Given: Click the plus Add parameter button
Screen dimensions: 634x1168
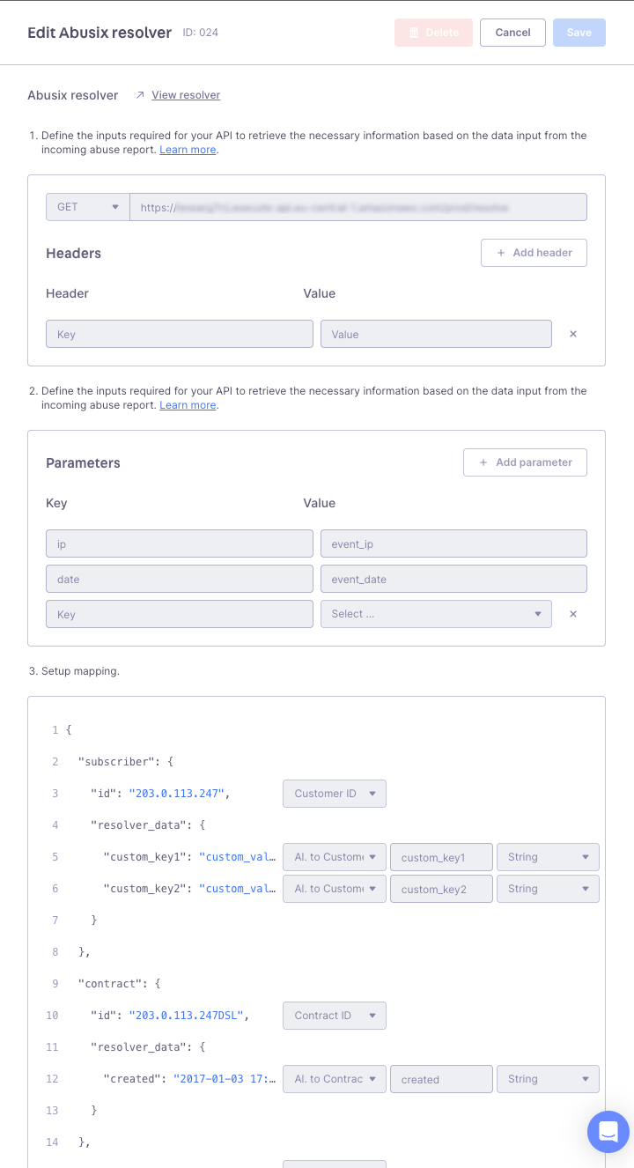Looking at the screenshot, I should [525, 462].
